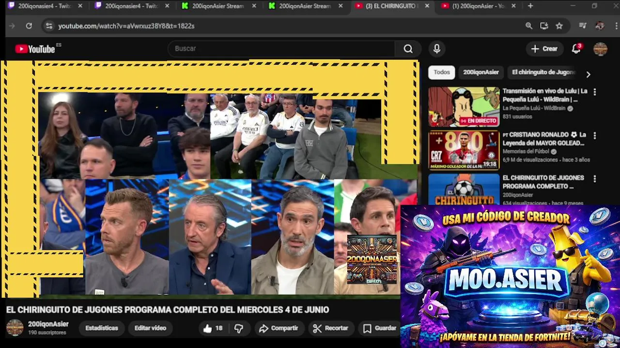
Task: Open options for Cristiano Ronaldo video
Action: coord(595,135)
